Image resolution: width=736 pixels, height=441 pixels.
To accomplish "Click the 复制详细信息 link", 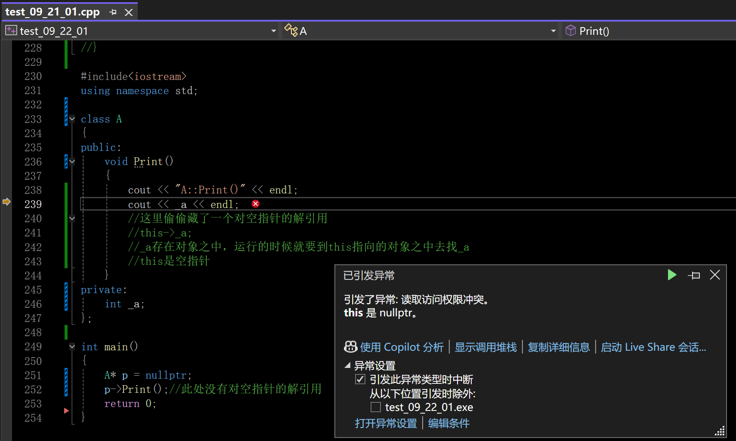I will pyautogui.click(x=559, y=347).
